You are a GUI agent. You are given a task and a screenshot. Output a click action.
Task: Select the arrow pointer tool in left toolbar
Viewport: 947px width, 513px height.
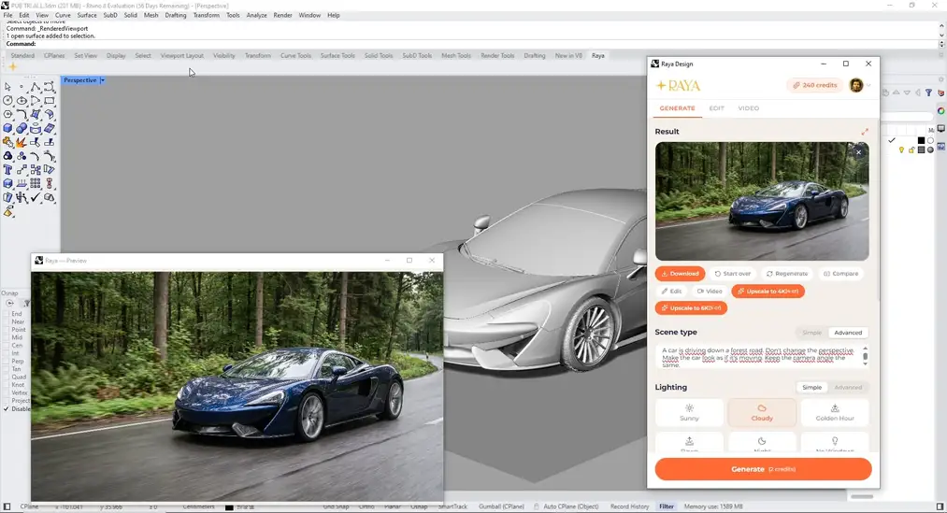pos(7,87)
